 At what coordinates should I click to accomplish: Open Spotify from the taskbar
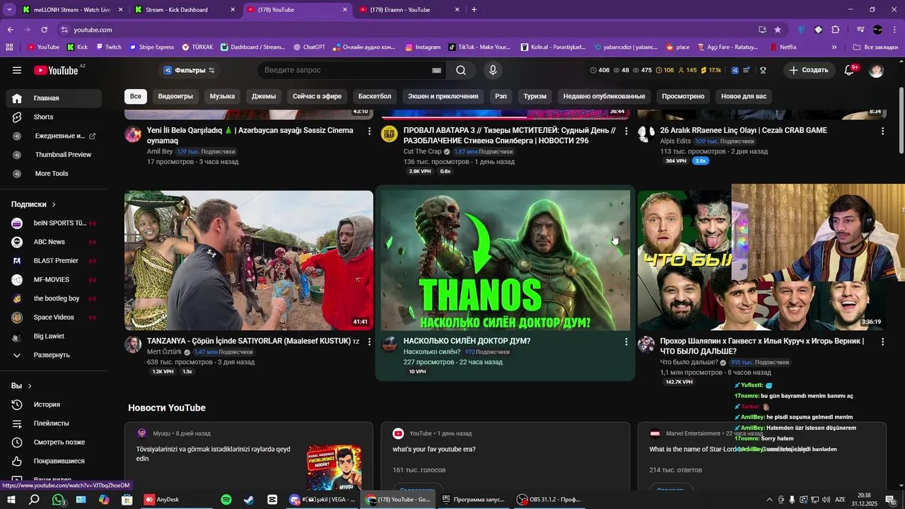tap(226, 500)
